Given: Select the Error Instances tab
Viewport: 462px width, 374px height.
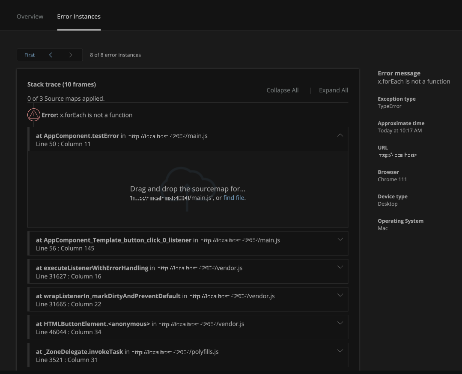Looking at the screenshot, I should [x=79, y=16].
